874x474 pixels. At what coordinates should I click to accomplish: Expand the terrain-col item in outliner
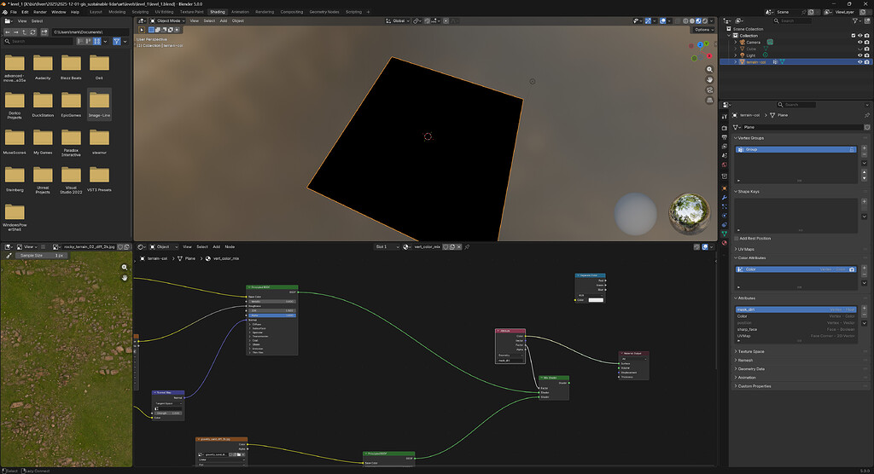point(735,62)
